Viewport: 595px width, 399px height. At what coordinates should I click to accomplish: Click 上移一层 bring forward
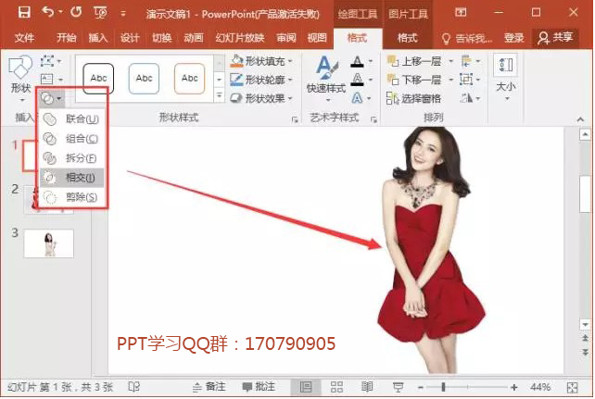coord(414,61)
